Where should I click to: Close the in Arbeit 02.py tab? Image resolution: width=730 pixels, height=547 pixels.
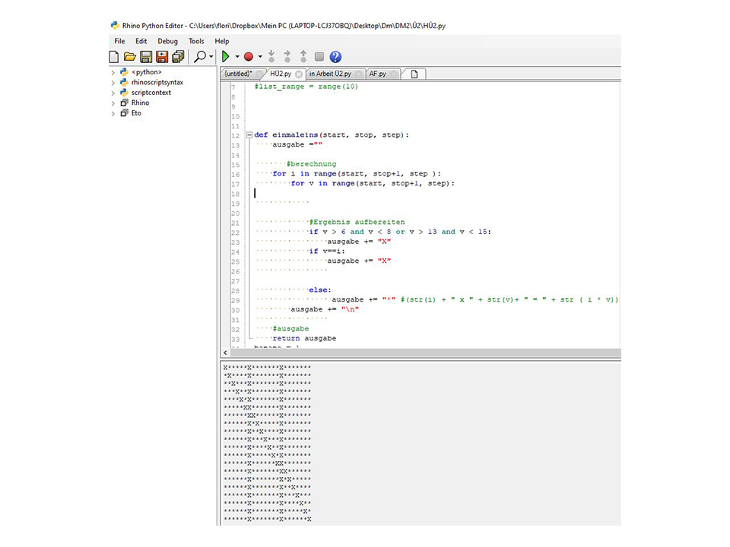pyautogui.click(x=359, y=74)
